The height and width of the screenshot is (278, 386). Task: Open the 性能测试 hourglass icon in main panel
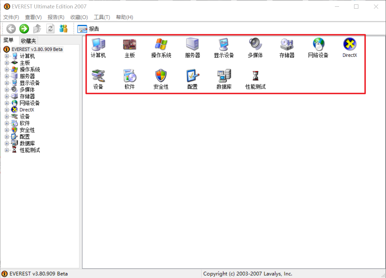[255, 76]
